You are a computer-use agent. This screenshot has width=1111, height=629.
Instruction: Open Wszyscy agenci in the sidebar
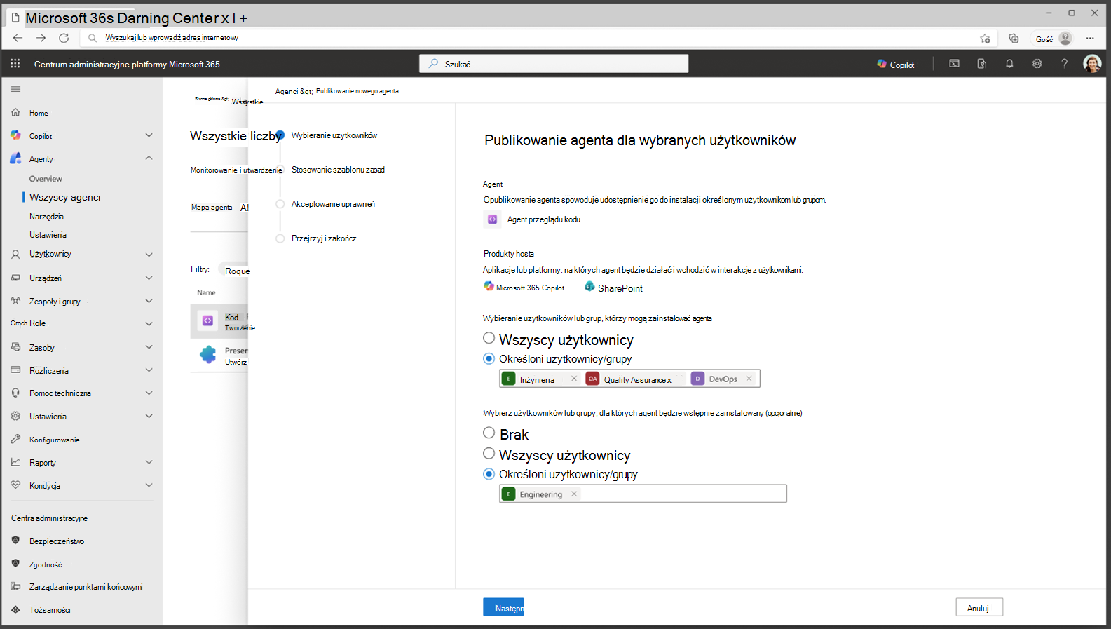coord(64,197)
